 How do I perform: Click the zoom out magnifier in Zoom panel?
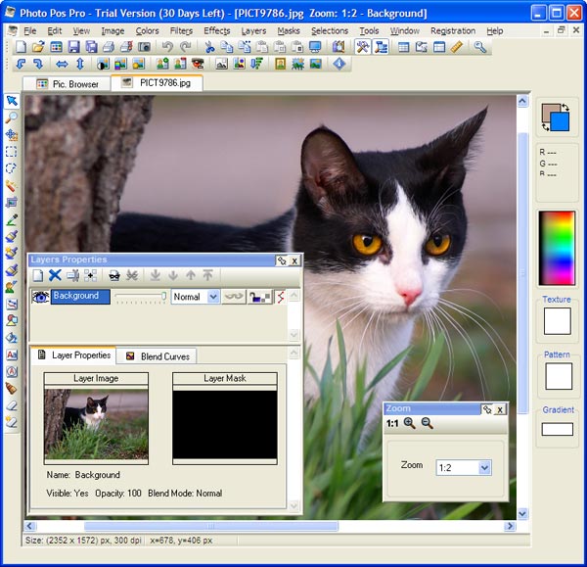point(427,423)
